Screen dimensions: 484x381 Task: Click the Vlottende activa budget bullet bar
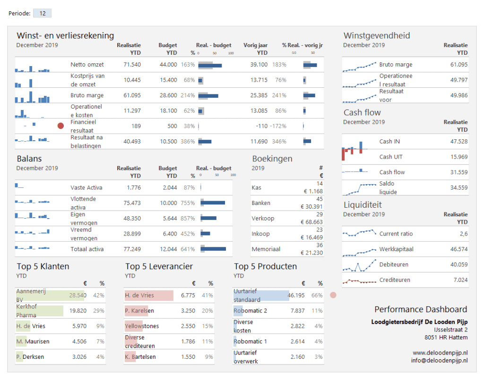pos(213,203)
